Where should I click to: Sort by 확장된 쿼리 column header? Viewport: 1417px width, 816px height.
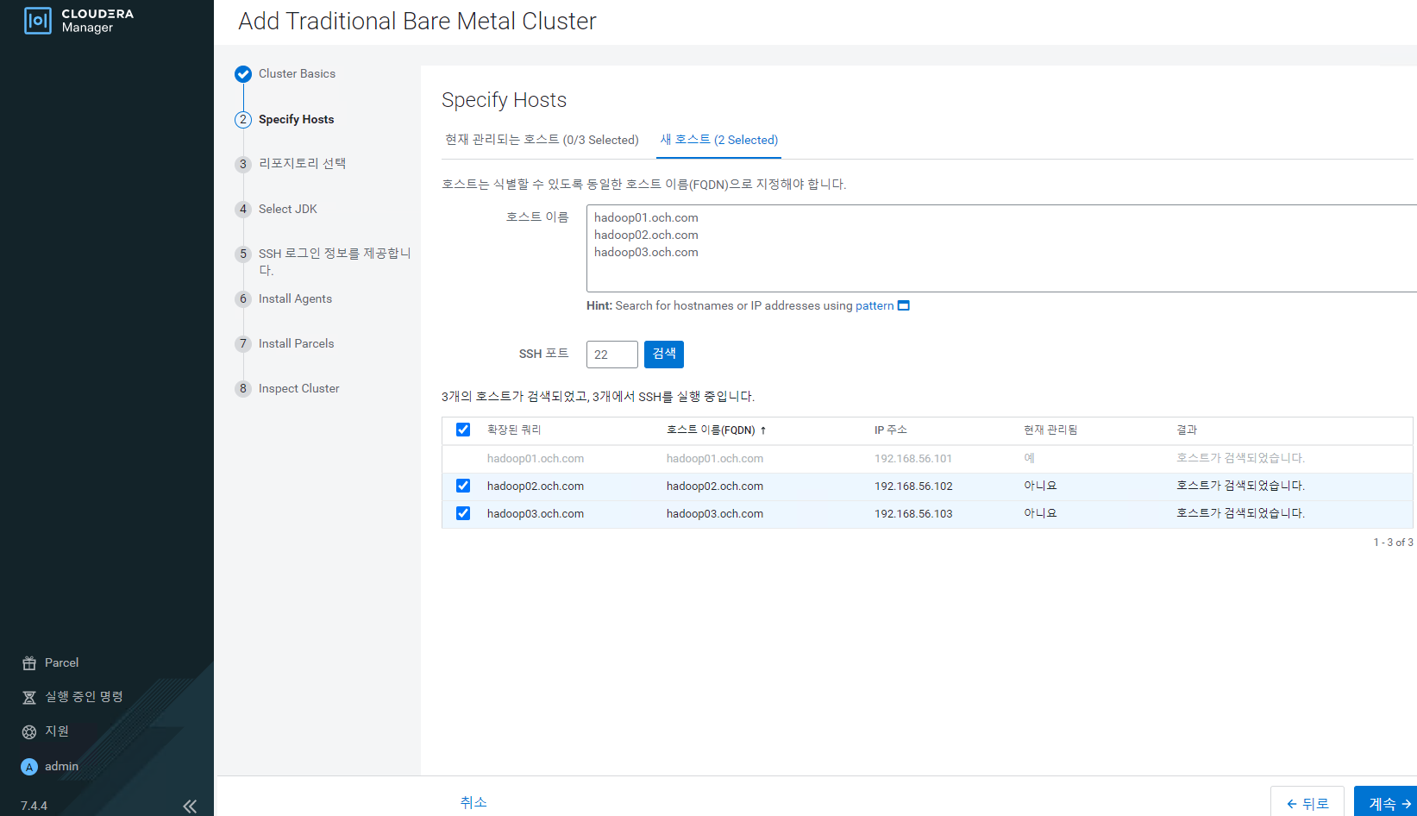point(514,430)
